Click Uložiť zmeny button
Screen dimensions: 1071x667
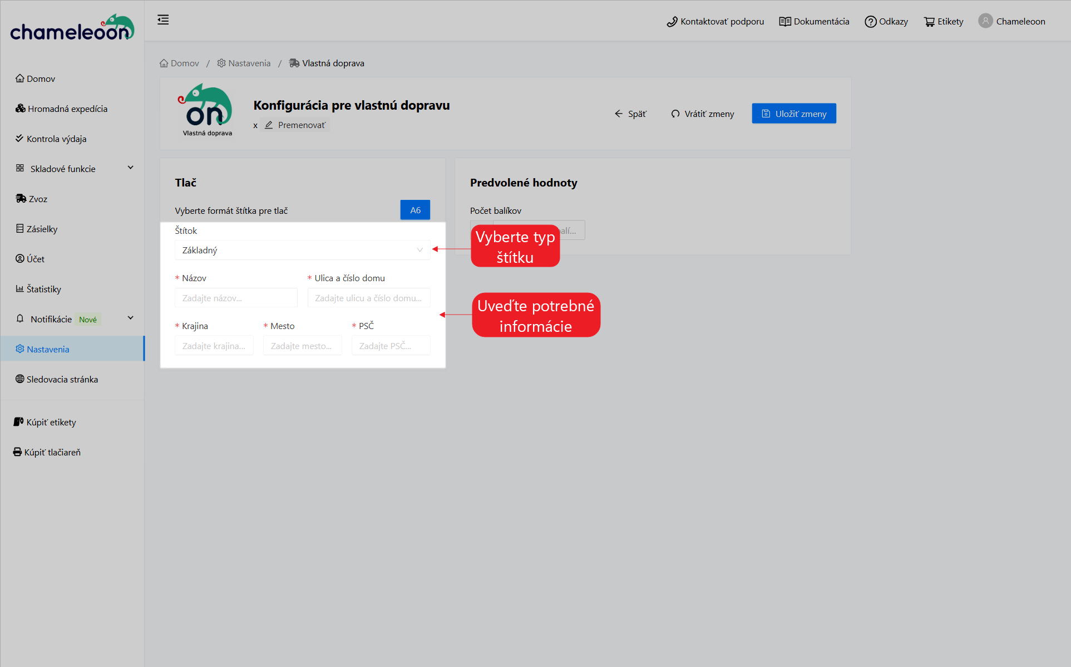pyautogui.click(x=793, y=114)
